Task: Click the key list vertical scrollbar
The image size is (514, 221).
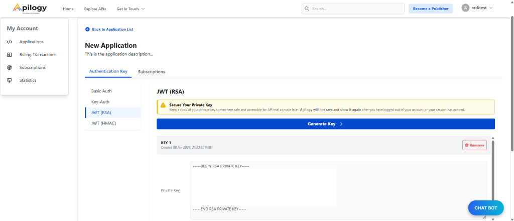Action: click(x=492, y=171)
